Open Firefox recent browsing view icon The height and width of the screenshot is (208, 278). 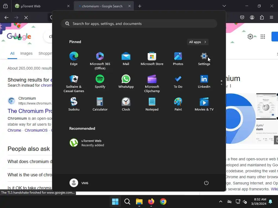5,6
